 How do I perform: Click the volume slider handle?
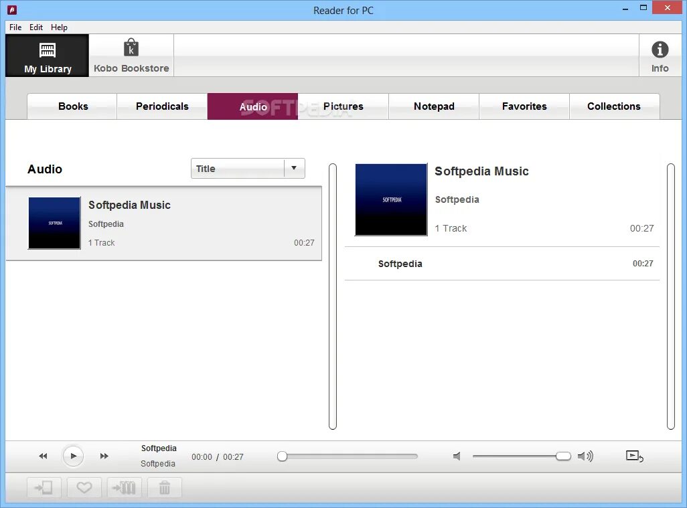tap(563, 456)
